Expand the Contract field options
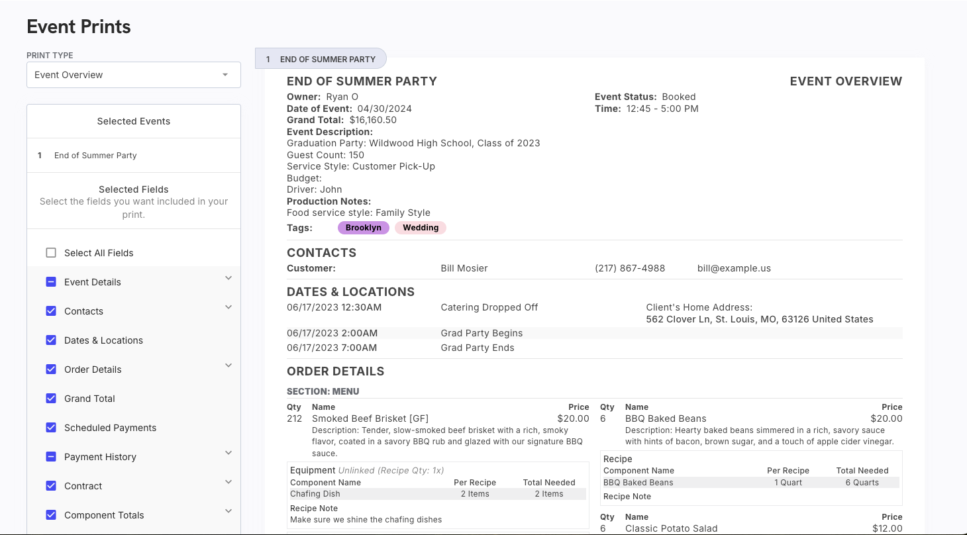Viewport: 967px width, 535px height. click(x=229, y=482)
